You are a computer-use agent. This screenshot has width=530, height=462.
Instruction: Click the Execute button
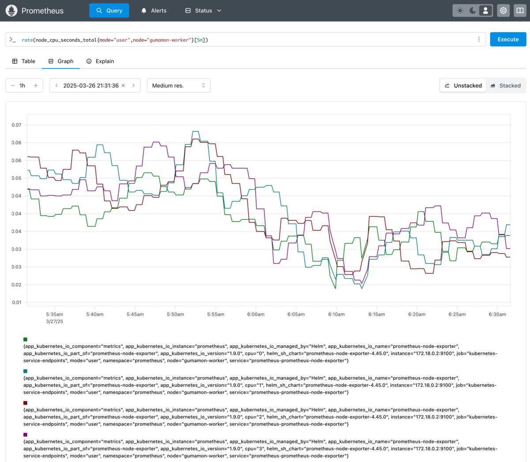point(508,39)
